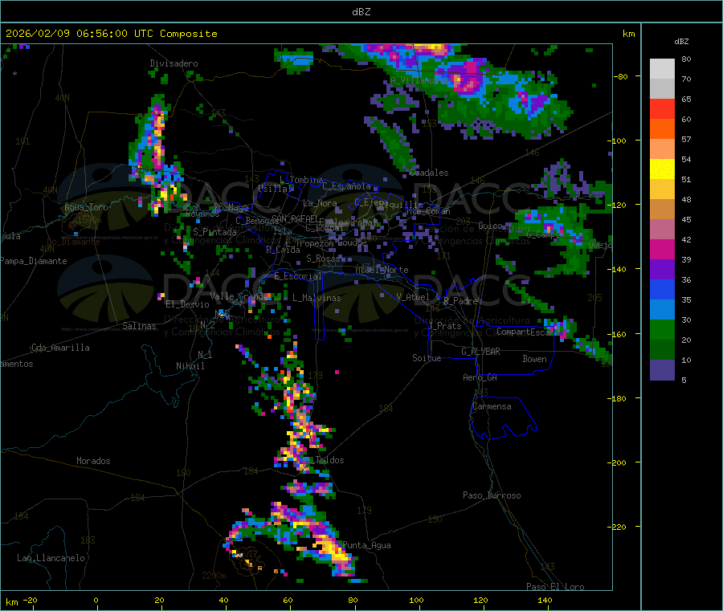Viewport: 723px width, 611px height.
Task: Click the Bowen town label
Action: coord(535,359)
